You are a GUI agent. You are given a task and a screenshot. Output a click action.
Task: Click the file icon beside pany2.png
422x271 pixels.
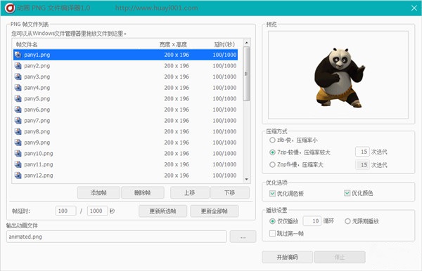point(18,66)
